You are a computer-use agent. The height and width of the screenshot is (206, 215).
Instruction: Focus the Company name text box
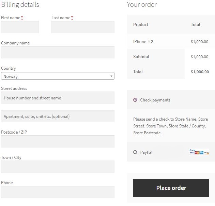click(58, 52)
